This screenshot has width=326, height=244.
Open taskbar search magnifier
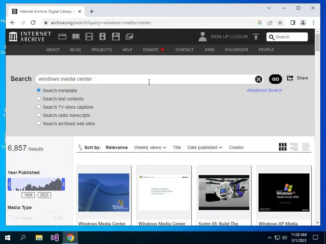click(23, 237)
